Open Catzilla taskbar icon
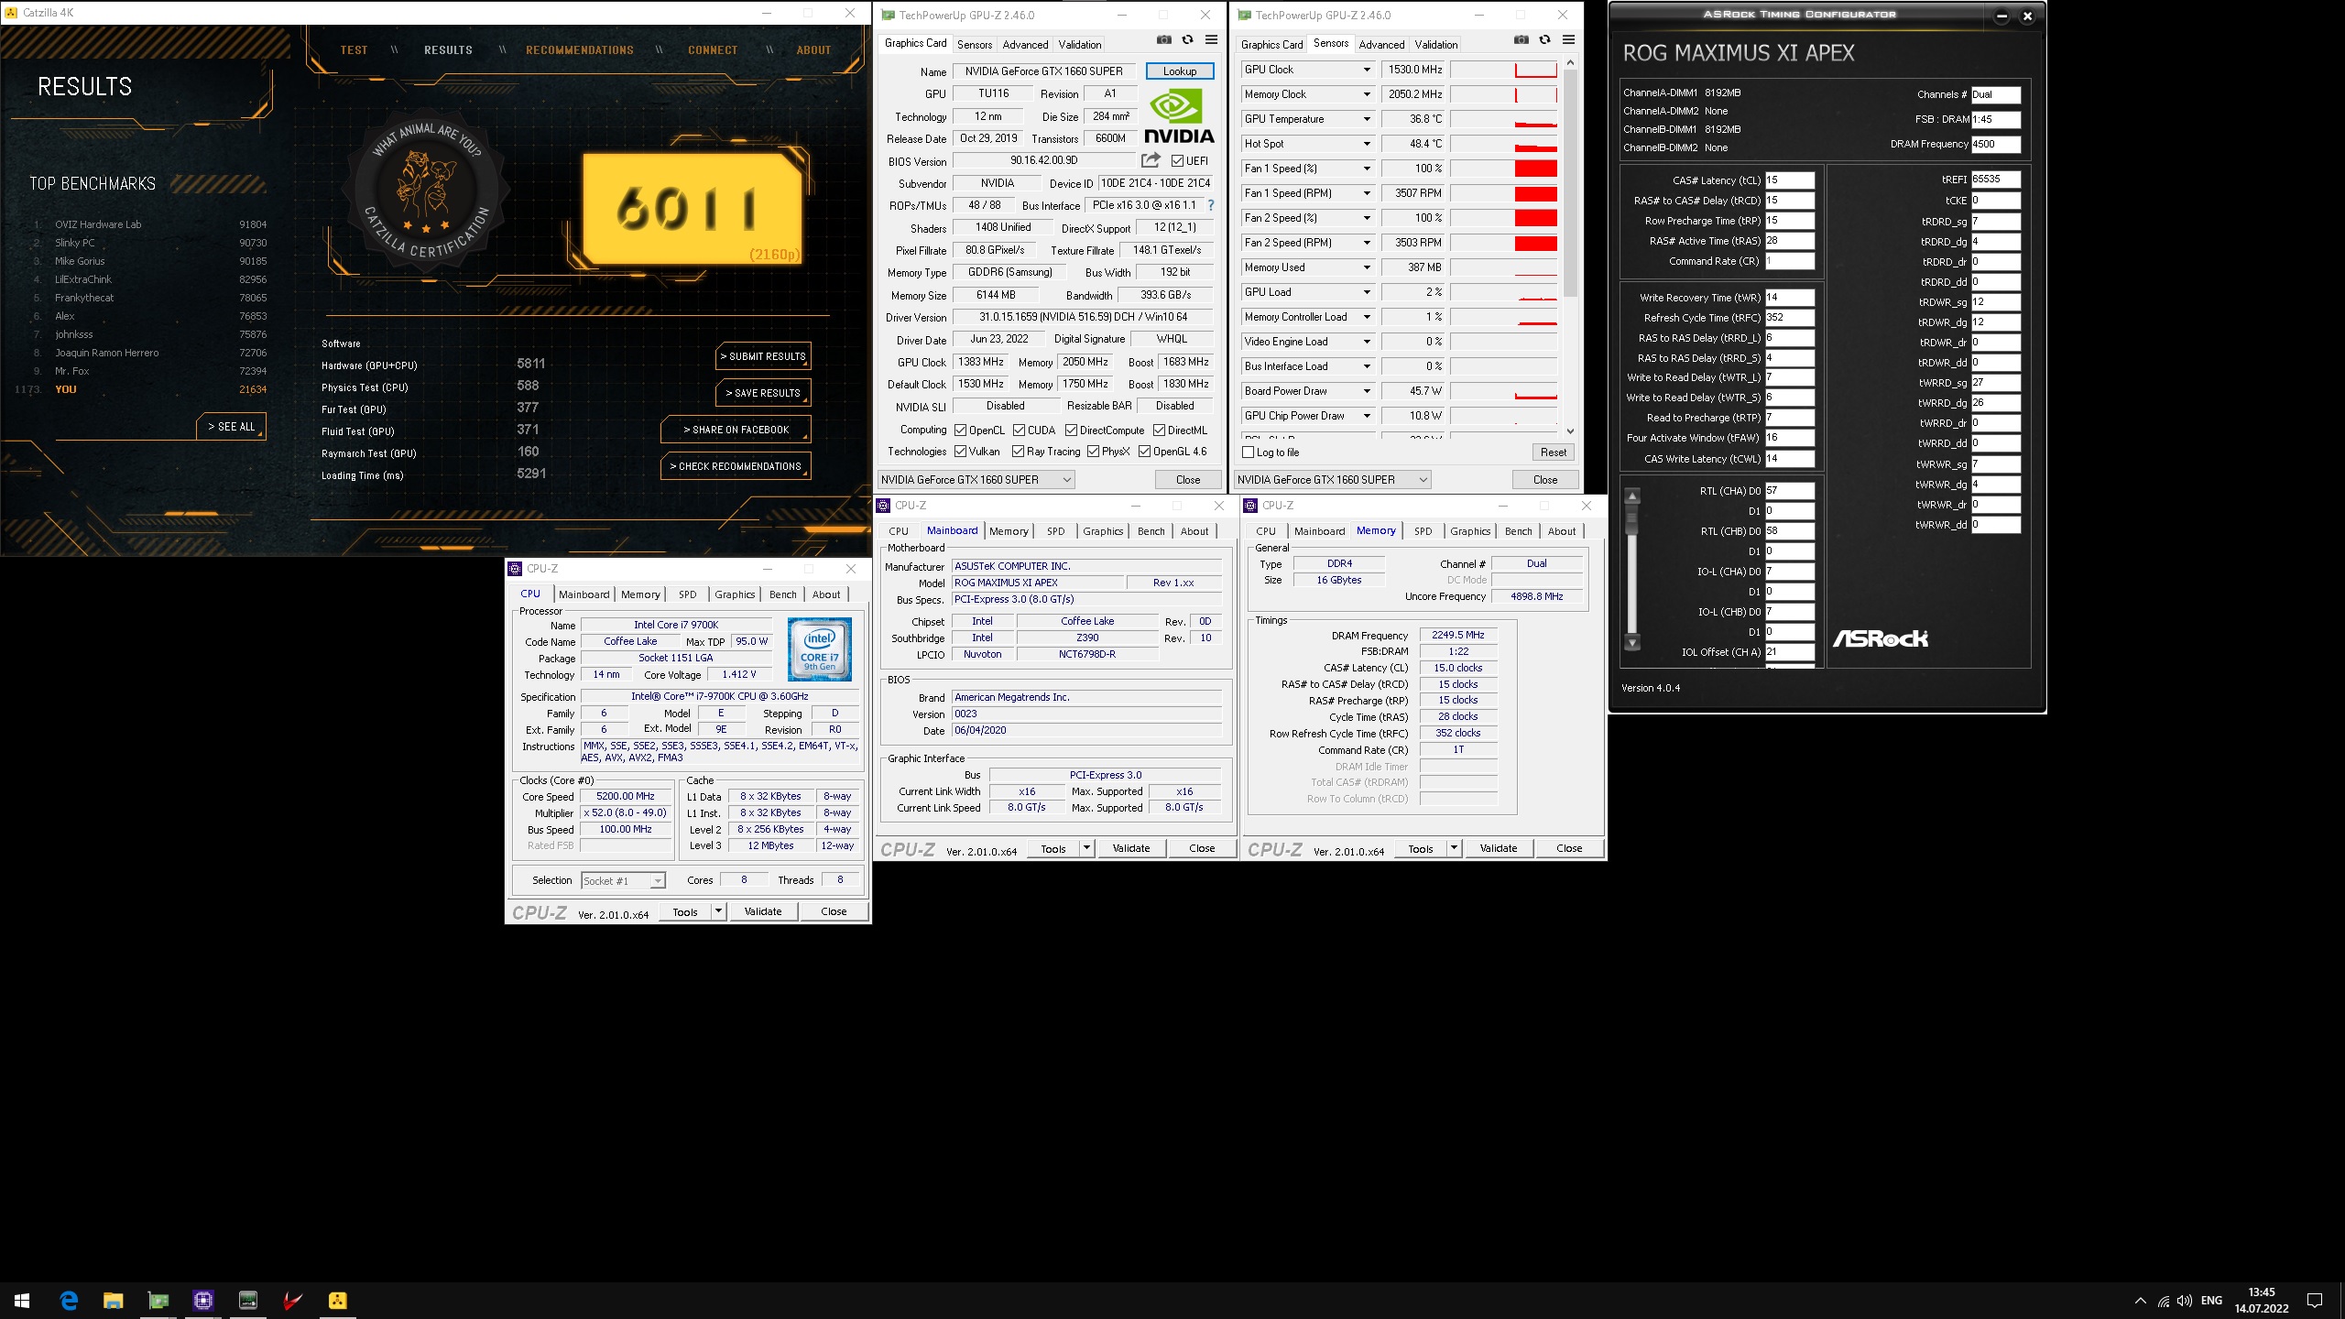This screenshot has width=2345, height=1319. coord(337,1301)
